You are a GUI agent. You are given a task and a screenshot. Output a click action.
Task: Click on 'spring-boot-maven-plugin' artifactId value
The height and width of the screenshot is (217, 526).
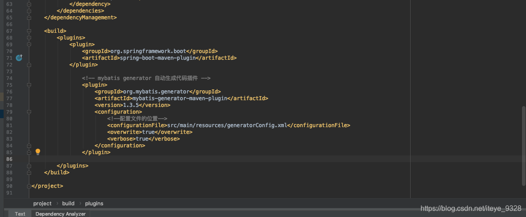click(158, 58)
